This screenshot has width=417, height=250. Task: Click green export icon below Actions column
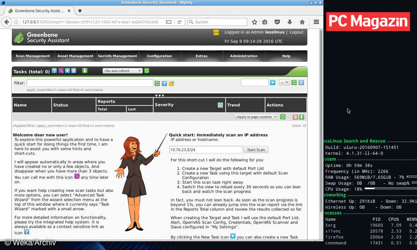(301, 117)
